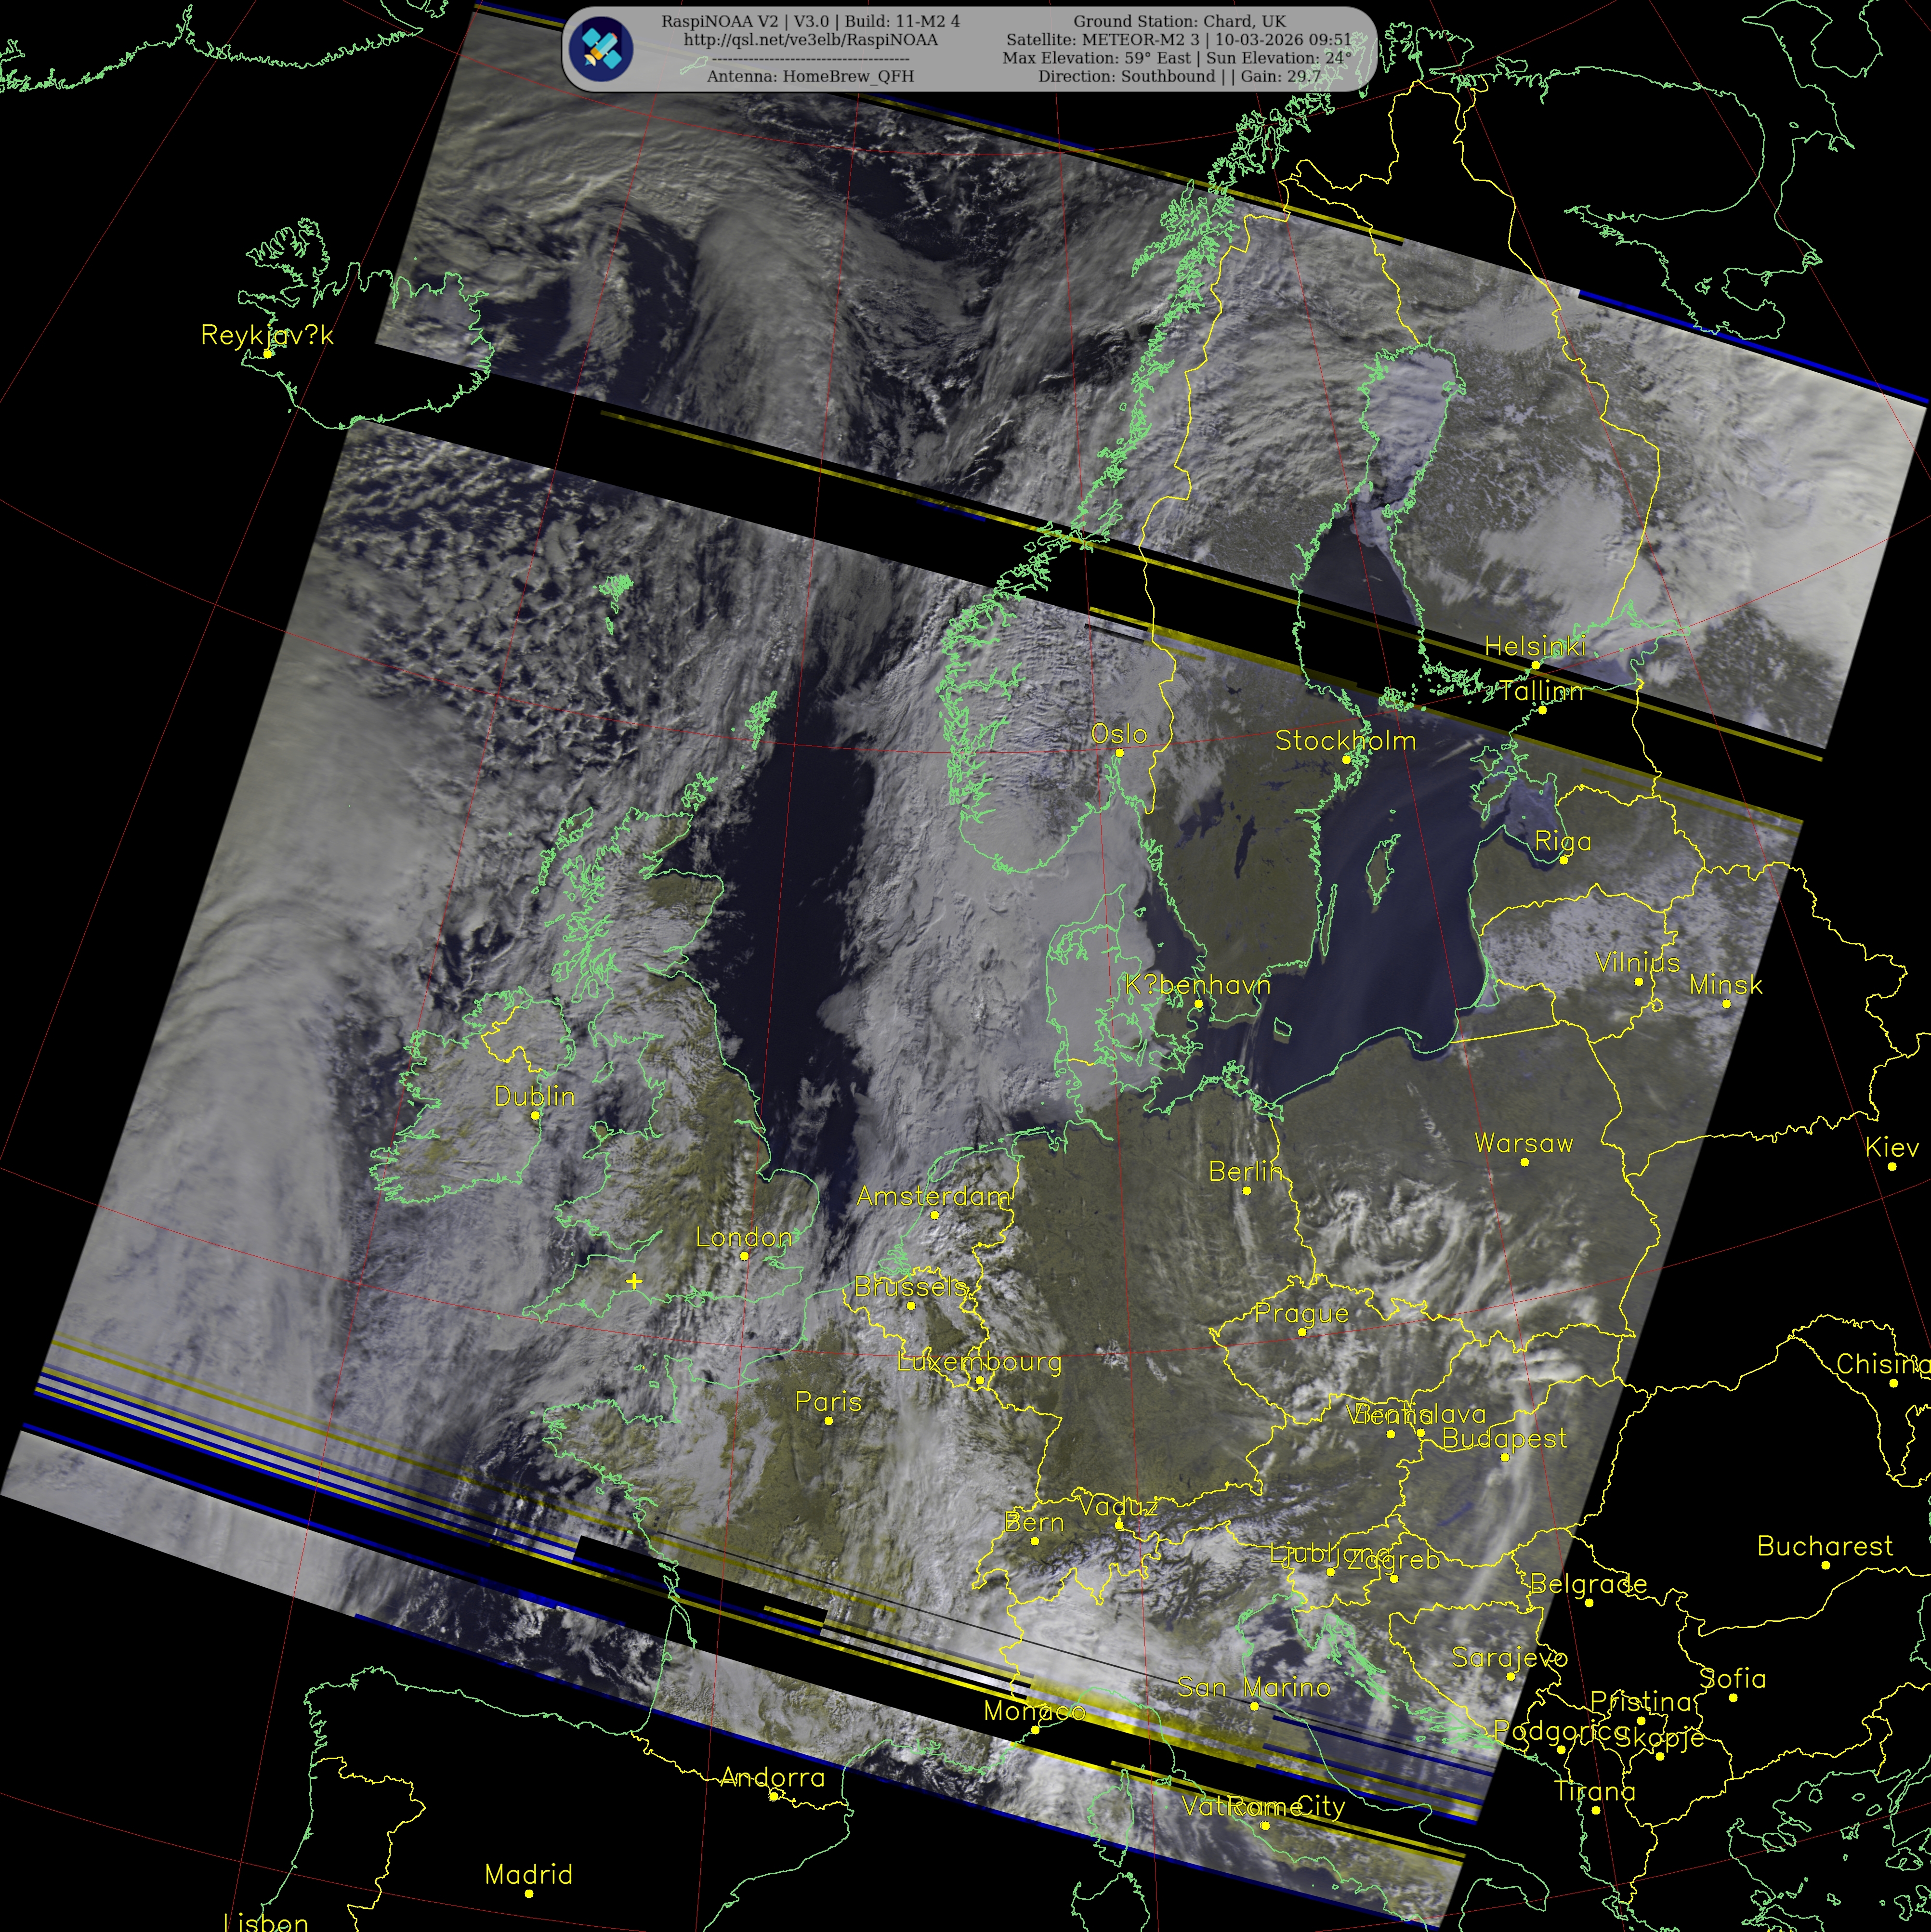
Task: Click the yellow ground station cross marker
Action: (634, 1281)
